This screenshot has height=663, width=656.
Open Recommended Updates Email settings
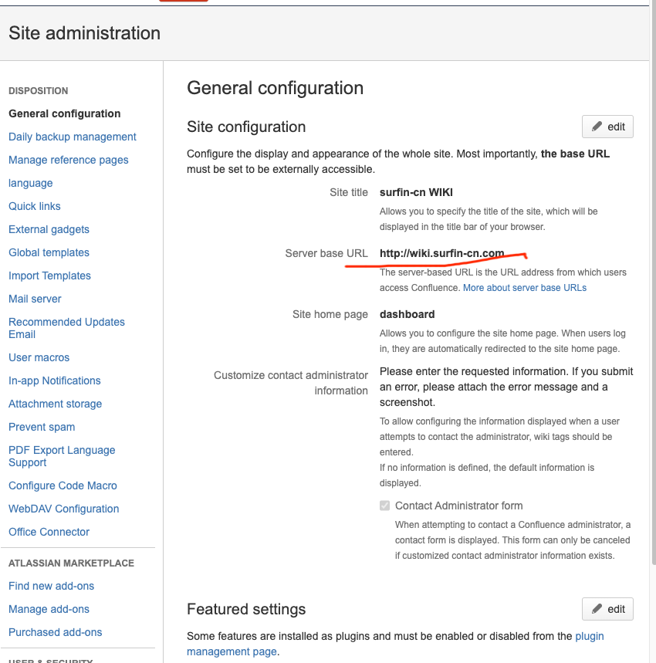[67, 328]
